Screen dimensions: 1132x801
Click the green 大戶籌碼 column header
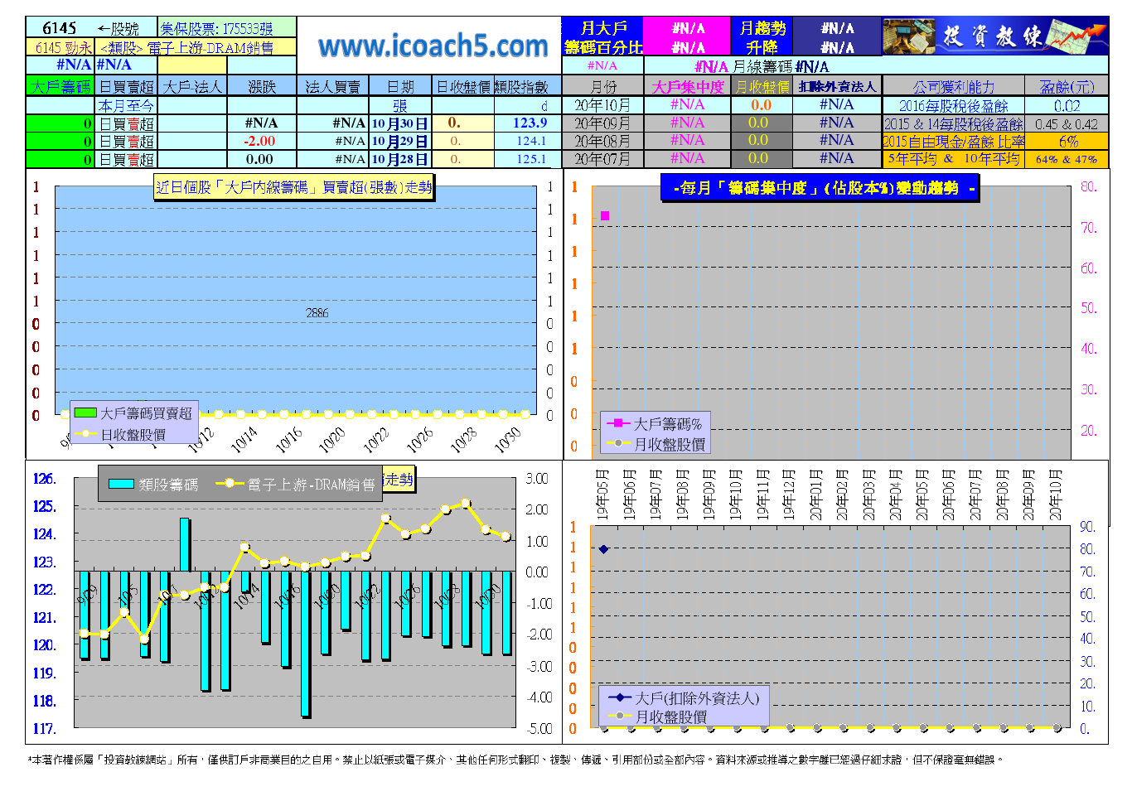60,86
